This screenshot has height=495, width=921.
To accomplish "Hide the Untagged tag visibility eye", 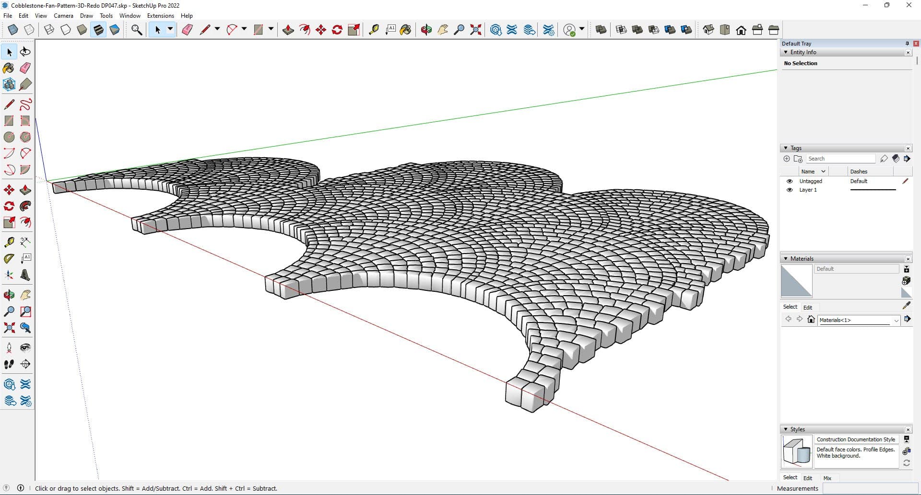I will click(x=790, y=181).
